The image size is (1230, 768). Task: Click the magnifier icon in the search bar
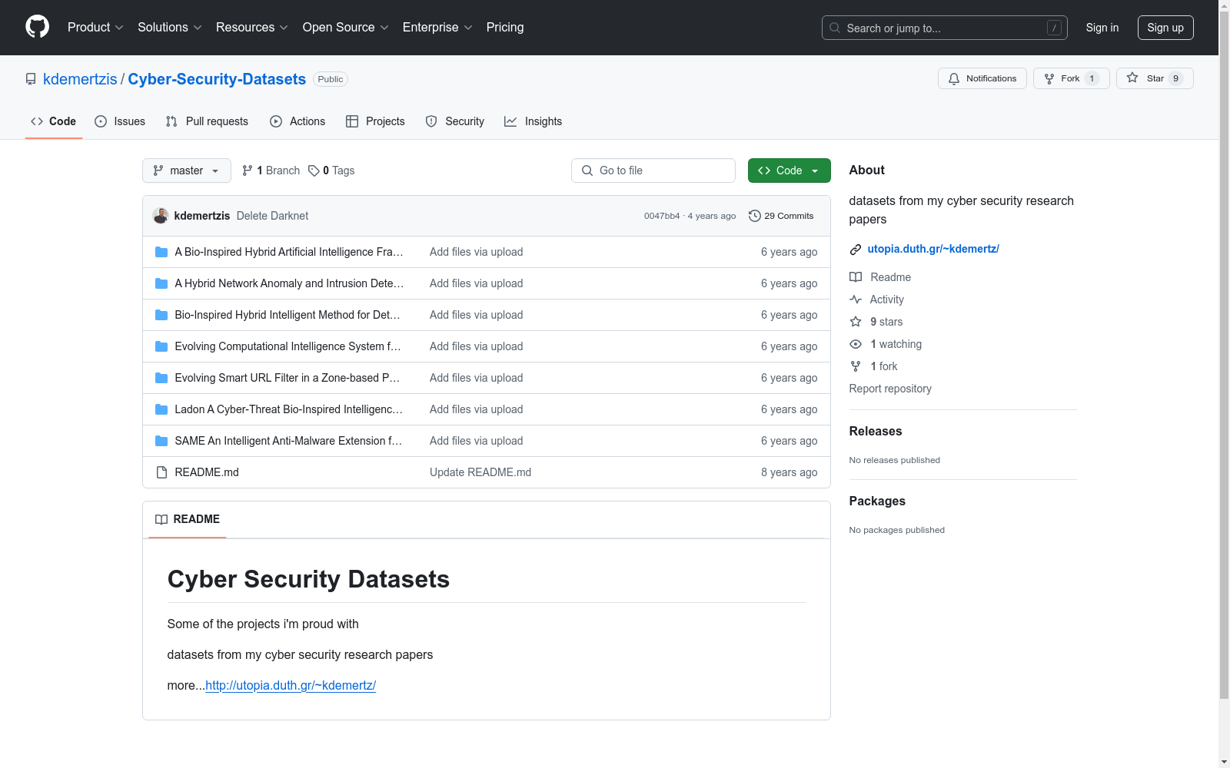[835, 28]
